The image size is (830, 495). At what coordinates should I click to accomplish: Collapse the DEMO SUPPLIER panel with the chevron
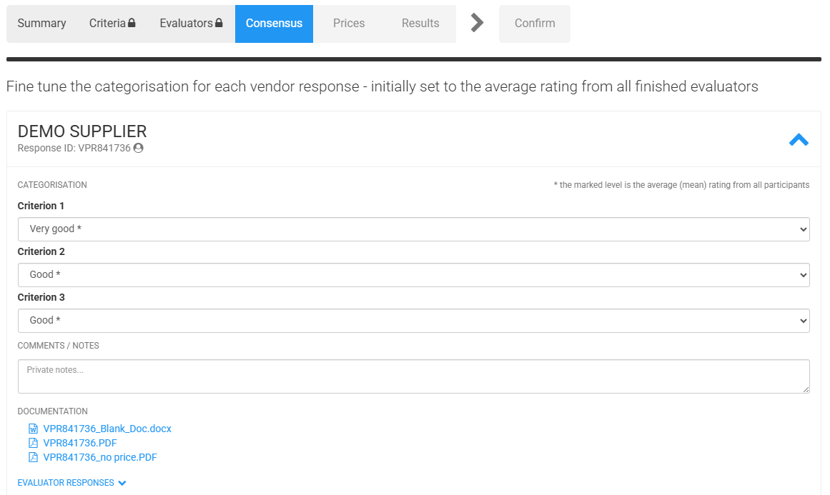click(x=799, y=139)
